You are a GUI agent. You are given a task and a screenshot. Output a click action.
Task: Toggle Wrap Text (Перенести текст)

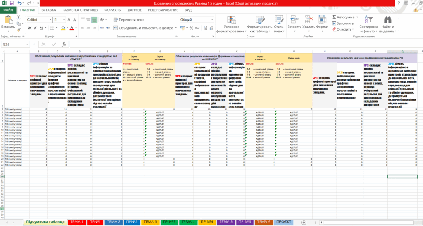click(129, 20)
